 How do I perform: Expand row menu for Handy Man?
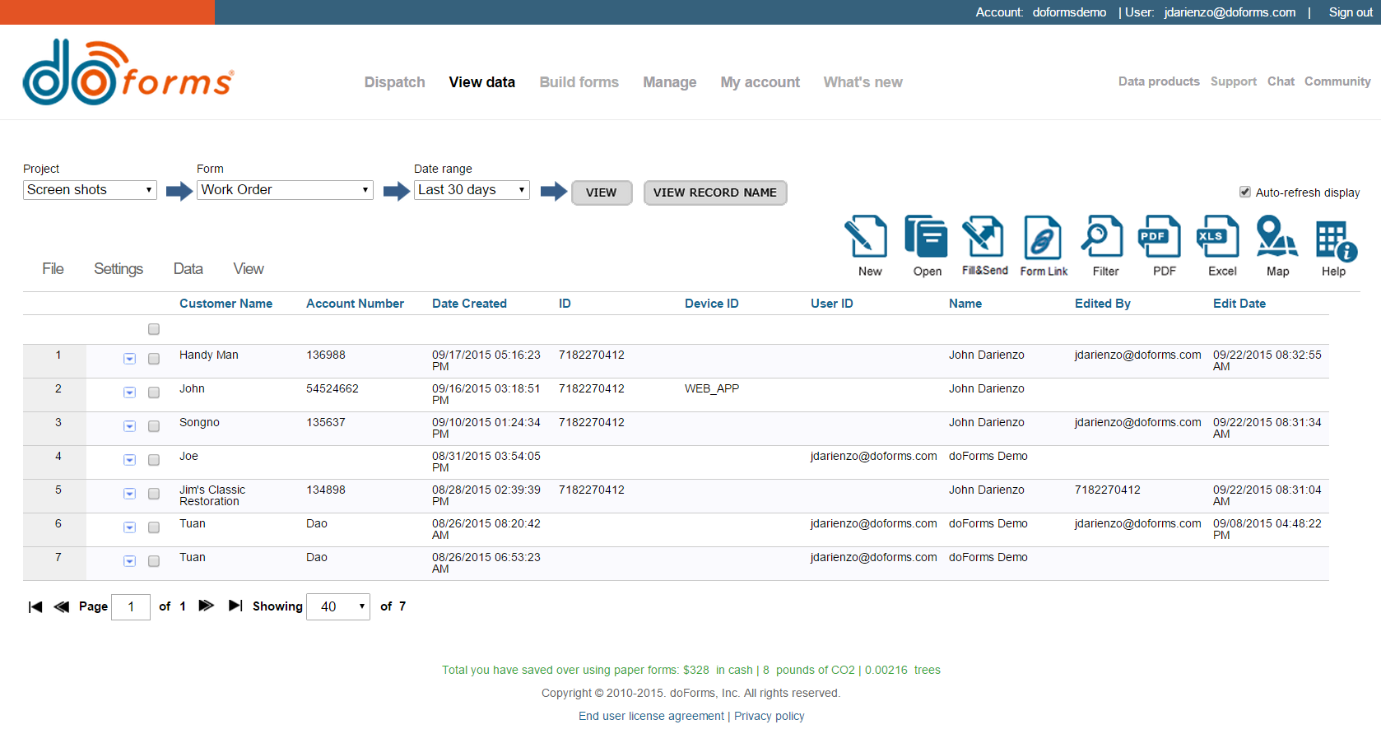click(129, 359)
